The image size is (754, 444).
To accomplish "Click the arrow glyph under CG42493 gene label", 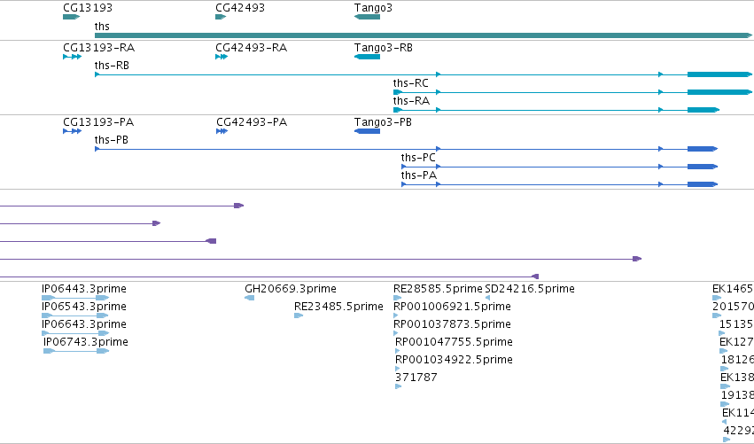I will coord(221,17).
